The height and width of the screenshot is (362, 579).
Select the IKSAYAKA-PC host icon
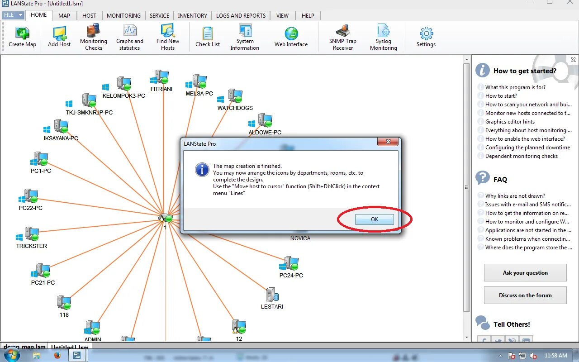(61, 126)
